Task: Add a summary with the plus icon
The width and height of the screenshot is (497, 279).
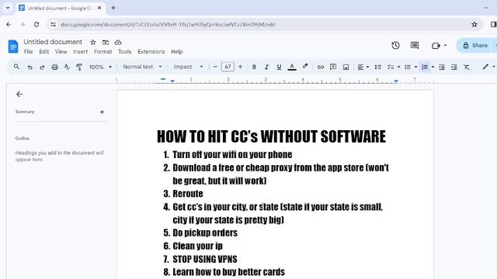Action: 102,112
